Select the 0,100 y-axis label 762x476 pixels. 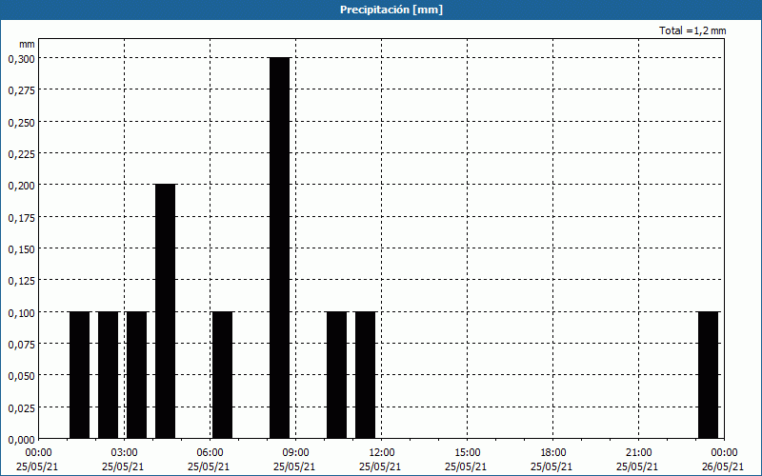pyautogui.click(x=21, y=312)
